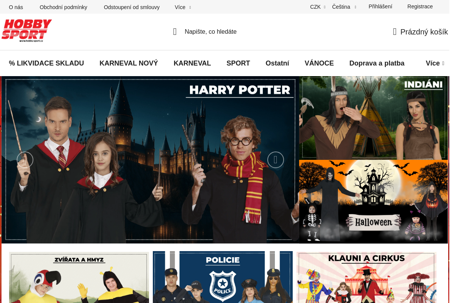The image size is (455, 303).
Task: Open KARNEVAL NOVÝ category
Action: pyautogui.click(x=129, y=63)
